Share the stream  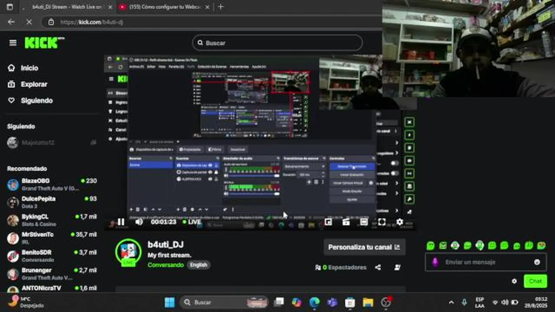coord(378,267)
